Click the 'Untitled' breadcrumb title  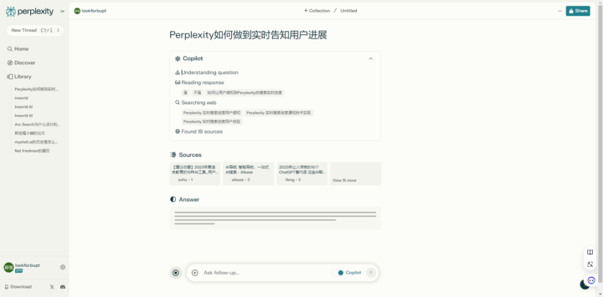point(349,11)
